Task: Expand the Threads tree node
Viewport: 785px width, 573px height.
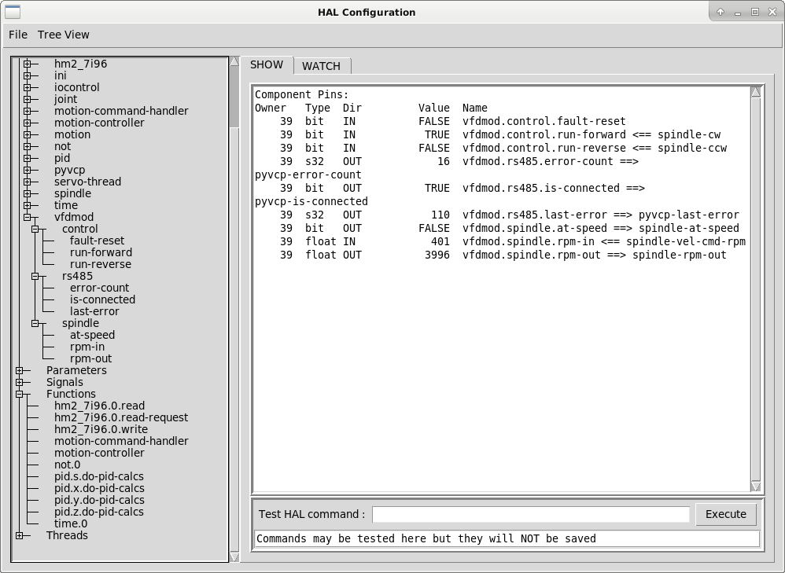Action: (19, 535)
